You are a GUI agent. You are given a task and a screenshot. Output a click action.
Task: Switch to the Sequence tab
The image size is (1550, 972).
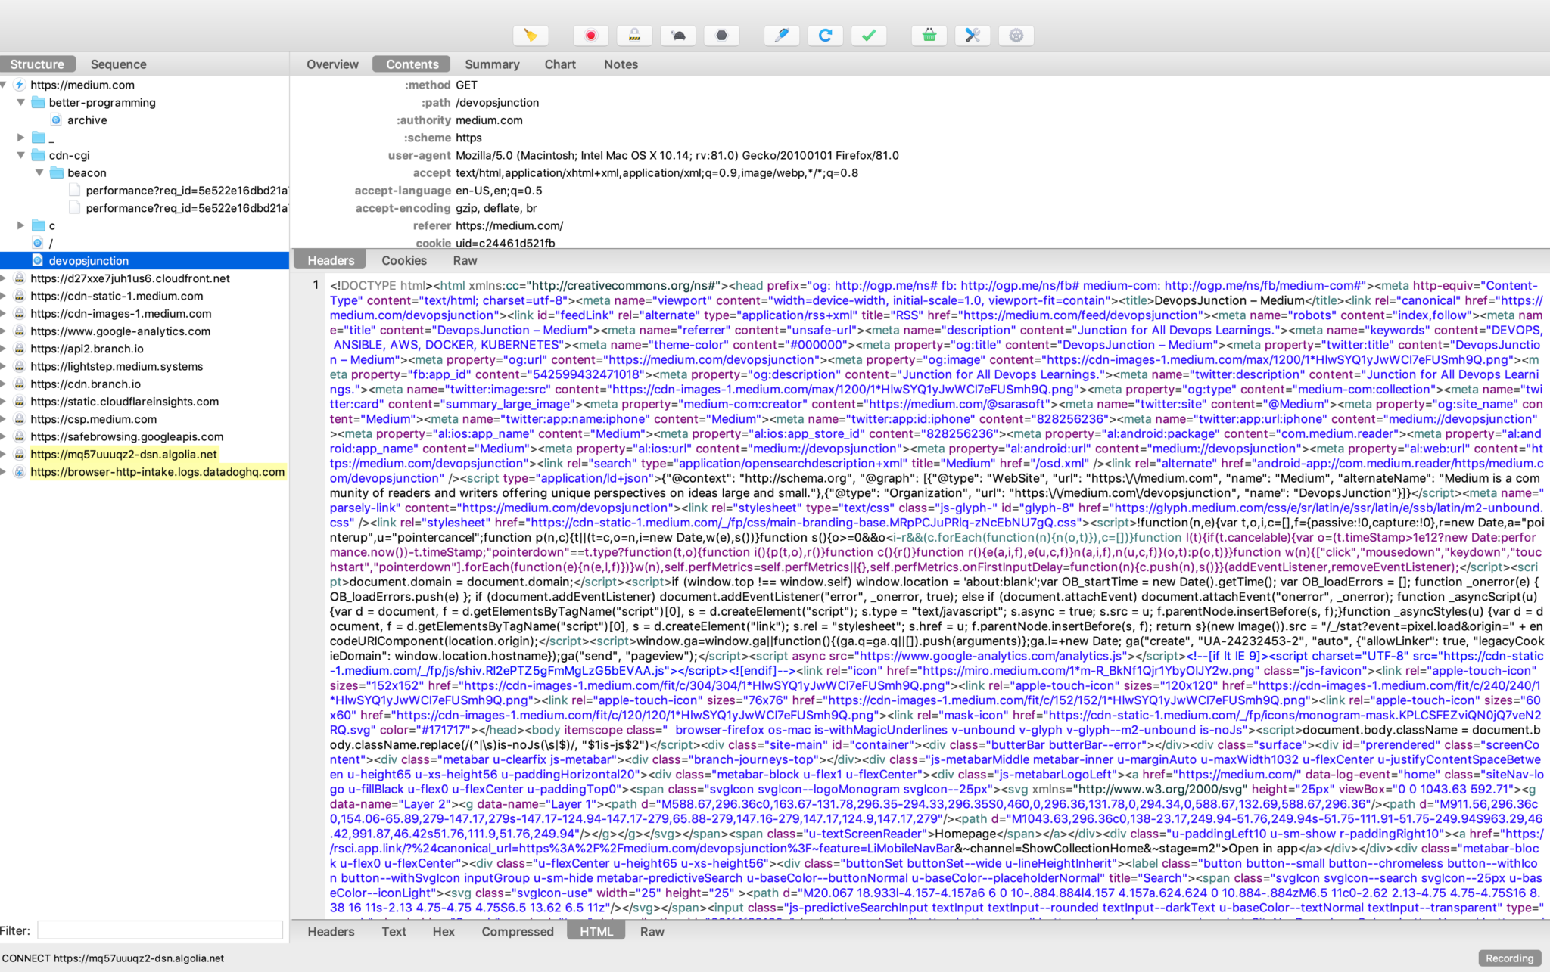tap(118, 64)
